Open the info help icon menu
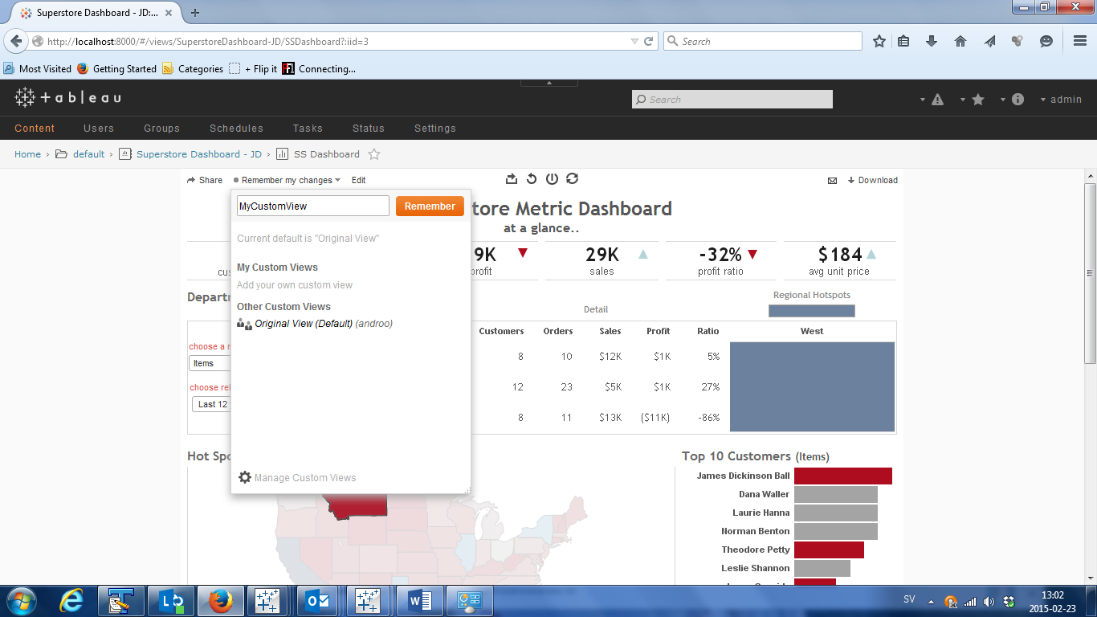 1017,100
